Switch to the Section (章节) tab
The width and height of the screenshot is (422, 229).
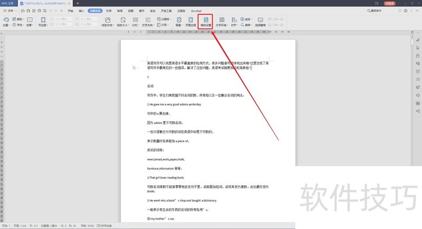point(142,11)
